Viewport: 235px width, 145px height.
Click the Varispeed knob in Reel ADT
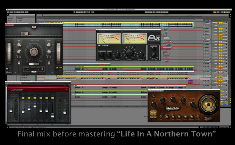click(x=34, y=52)
